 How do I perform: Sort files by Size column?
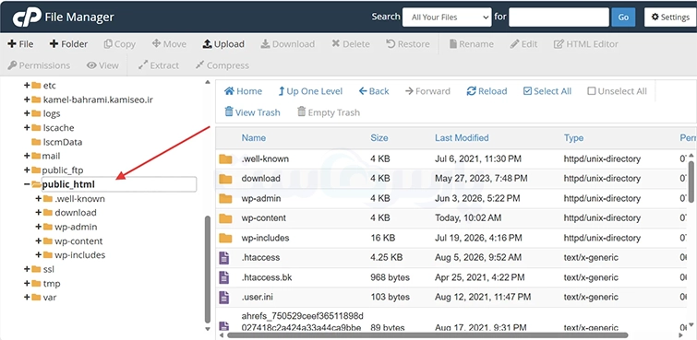point(379,138)
